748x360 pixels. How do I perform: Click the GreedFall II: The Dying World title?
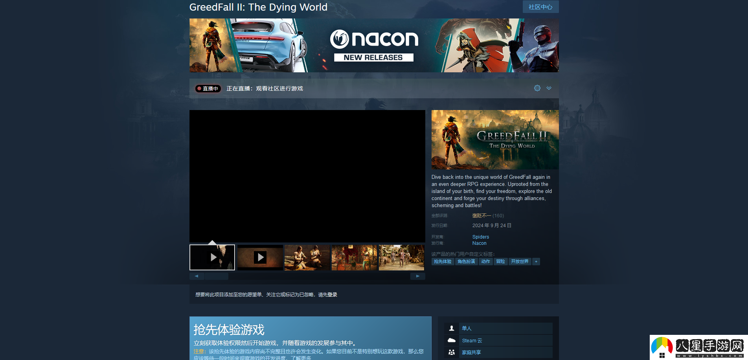pyautogui.click(x=258, y=7)
